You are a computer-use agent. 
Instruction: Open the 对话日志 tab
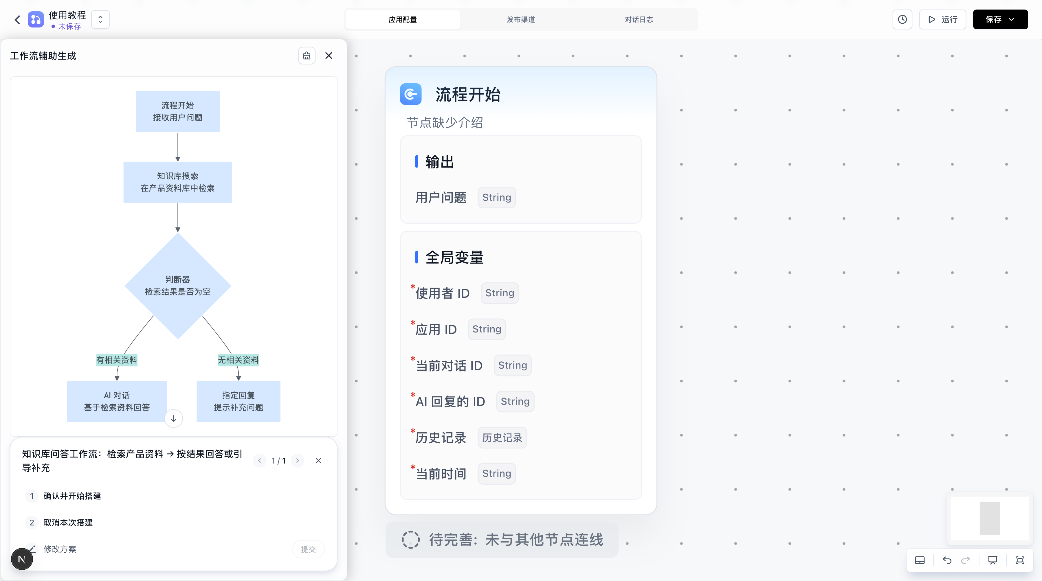point(639,19)
